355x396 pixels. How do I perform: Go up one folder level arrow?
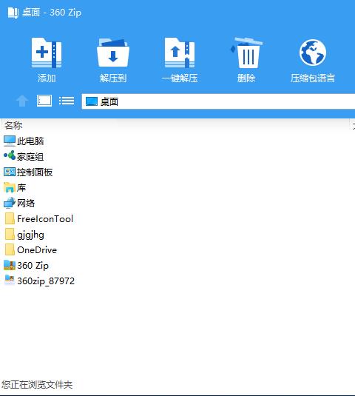[22, 101]
